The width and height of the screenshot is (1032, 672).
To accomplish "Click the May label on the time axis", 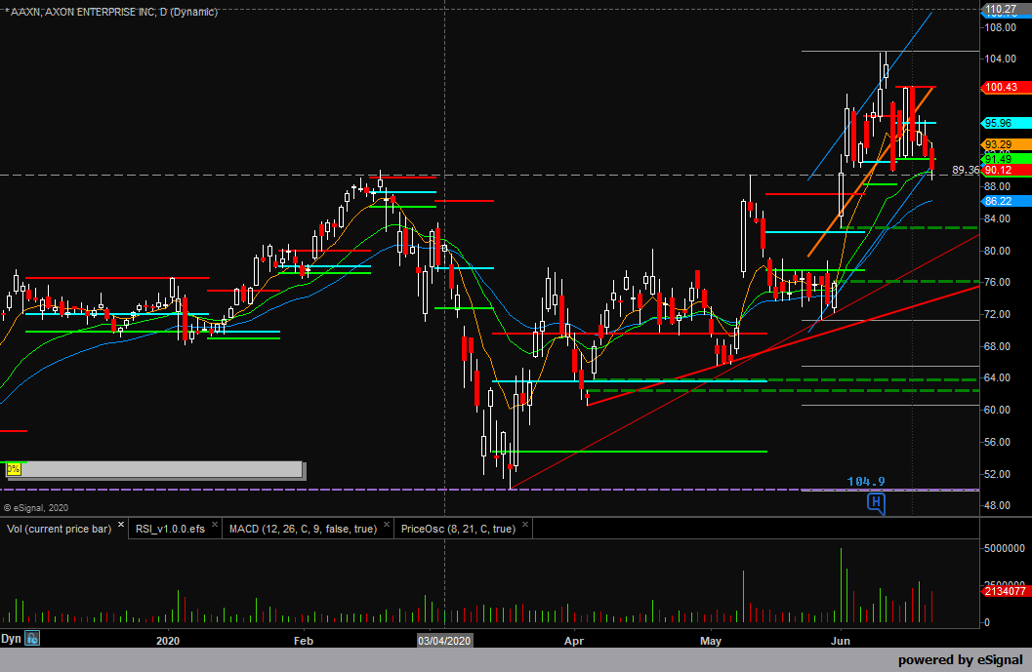I will point(711,641).
